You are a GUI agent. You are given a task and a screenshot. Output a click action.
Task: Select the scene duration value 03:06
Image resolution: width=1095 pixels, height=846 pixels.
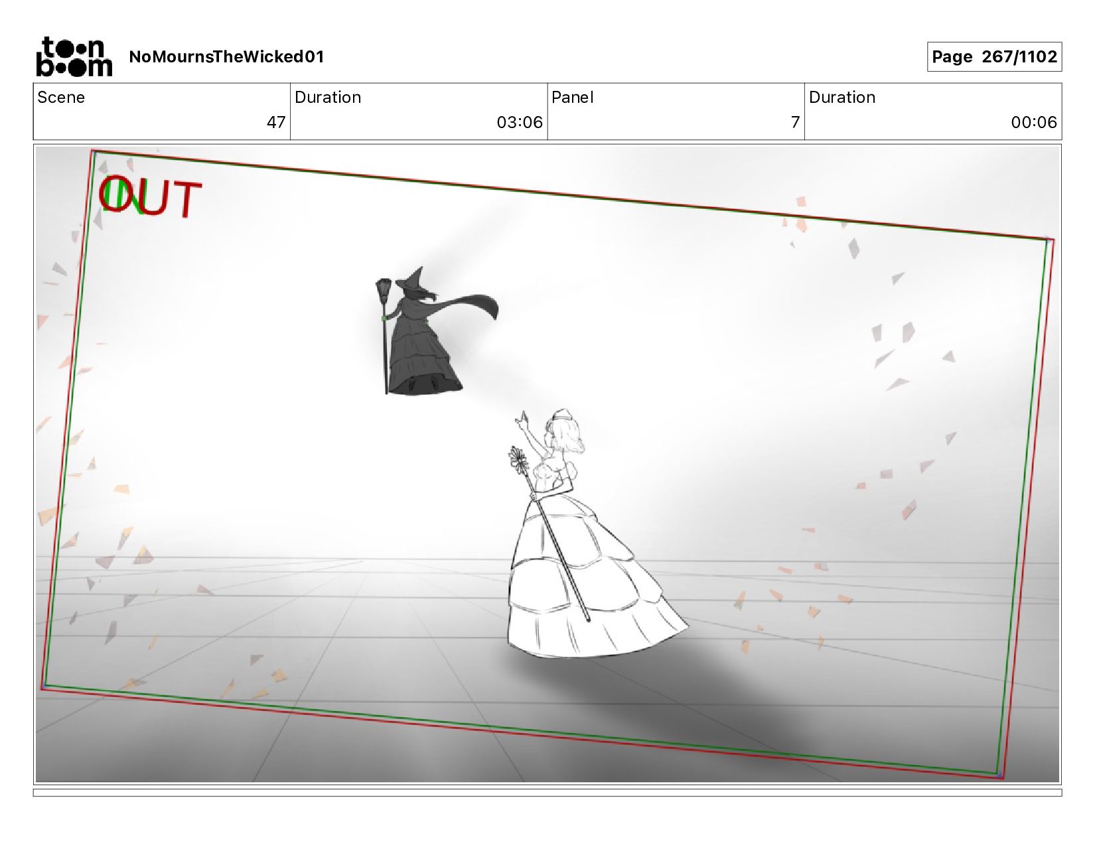click(520, 122)
